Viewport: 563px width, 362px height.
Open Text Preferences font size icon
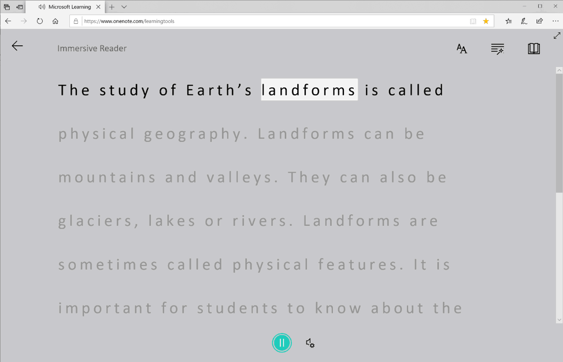(461, 49)
